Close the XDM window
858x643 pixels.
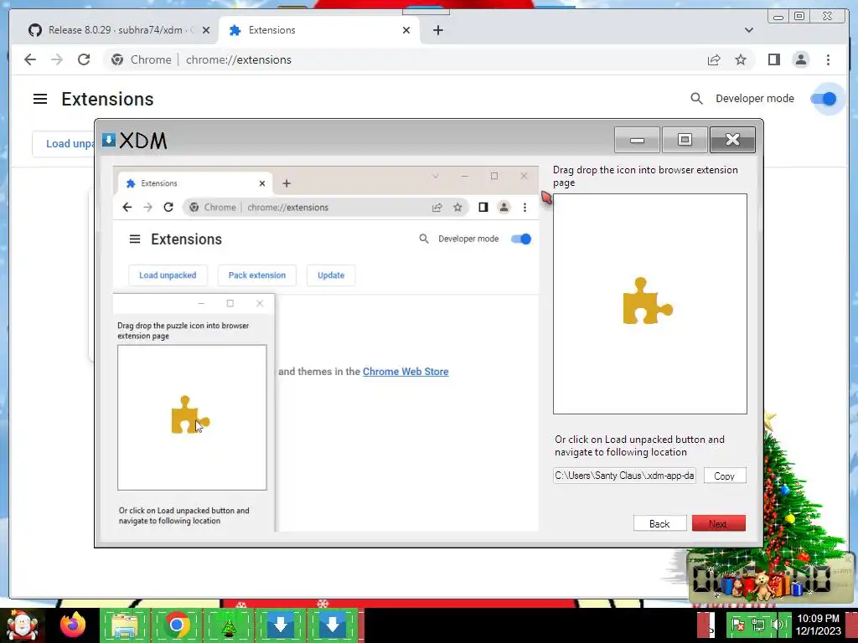point(732,140)
